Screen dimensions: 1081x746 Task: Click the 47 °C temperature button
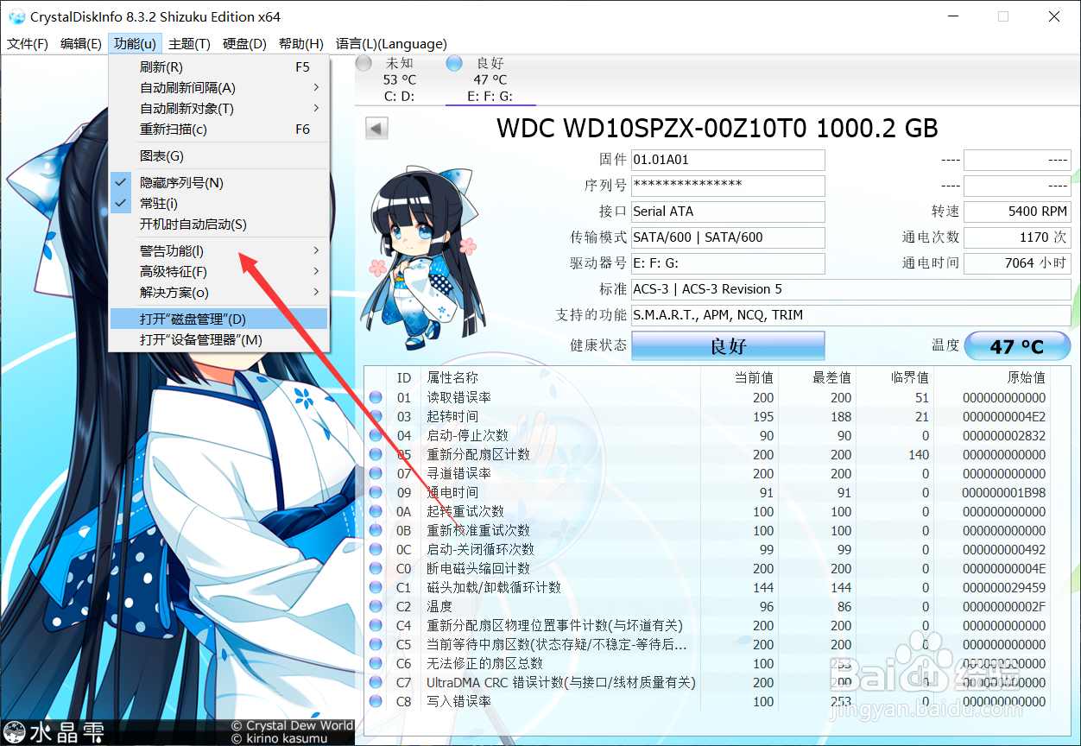pyautogui.click(x=1017, y=345)
